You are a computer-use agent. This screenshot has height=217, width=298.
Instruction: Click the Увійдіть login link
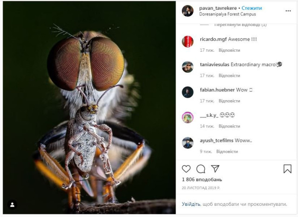[191, 204]
